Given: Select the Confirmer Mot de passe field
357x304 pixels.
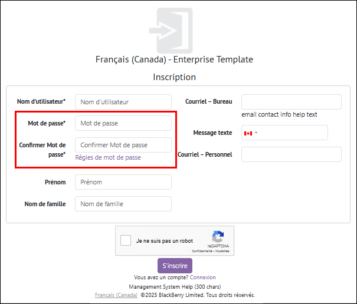Looking at the screenshot, I should click(x=123, y=145).
